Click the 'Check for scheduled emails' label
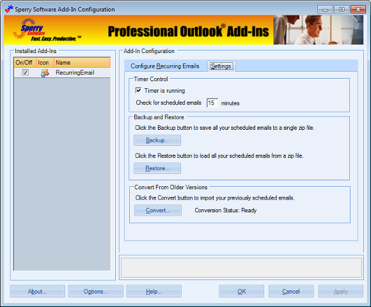The width and height of the screenshot is (371, 307). [168, 102]
